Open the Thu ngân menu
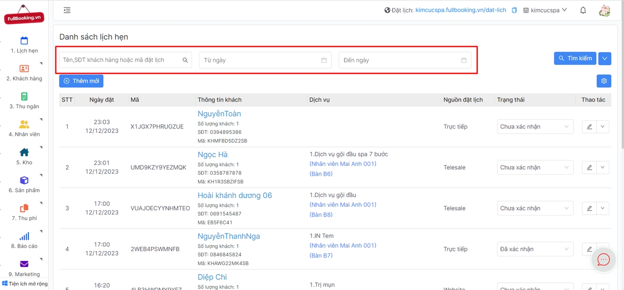 pos(24,101)
